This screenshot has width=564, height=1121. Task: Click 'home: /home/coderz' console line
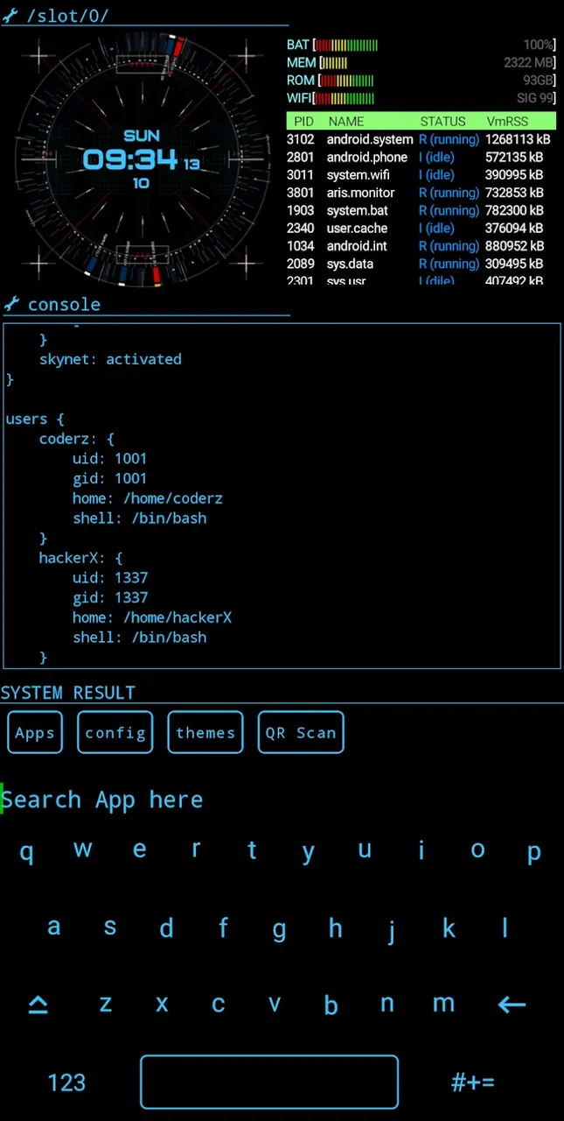pos(148,498)
